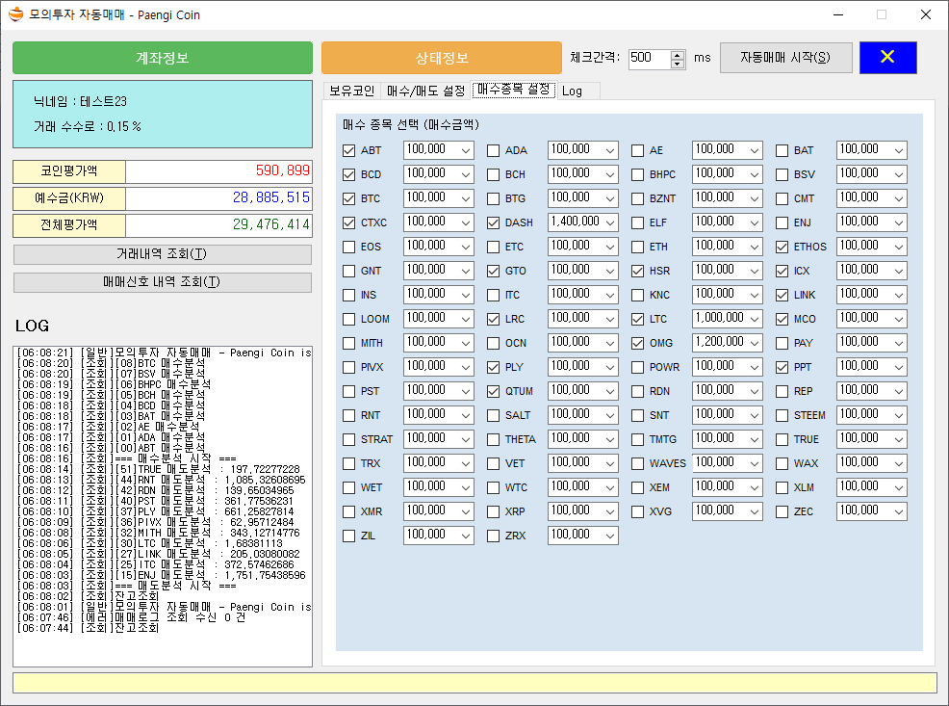
Task: Enable the XVG coin checkbox
Action: (x=637, y=511)
